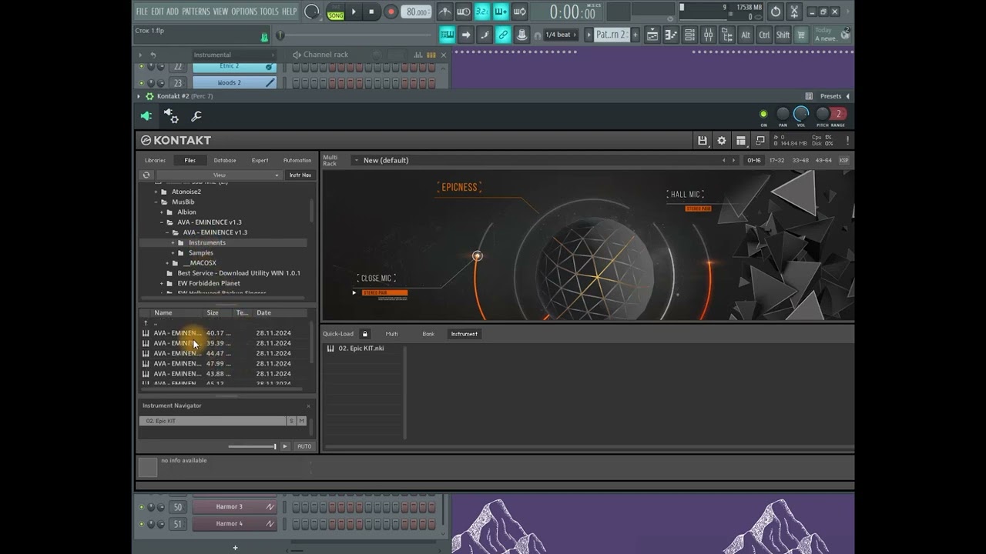Image resolution: width=986 pixels, height=554 pixels.
Task: Toggle the plugin ON indicator light
Action: 763,115
